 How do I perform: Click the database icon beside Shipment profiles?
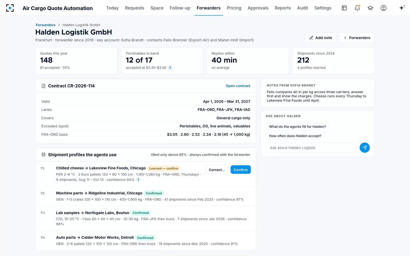click(x=44, y=155)
